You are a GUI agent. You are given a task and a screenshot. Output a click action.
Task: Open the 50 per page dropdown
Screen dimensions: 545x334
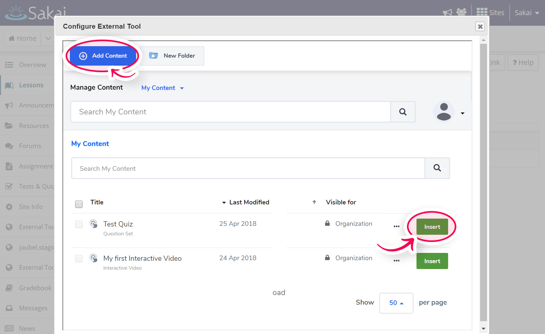396,303
